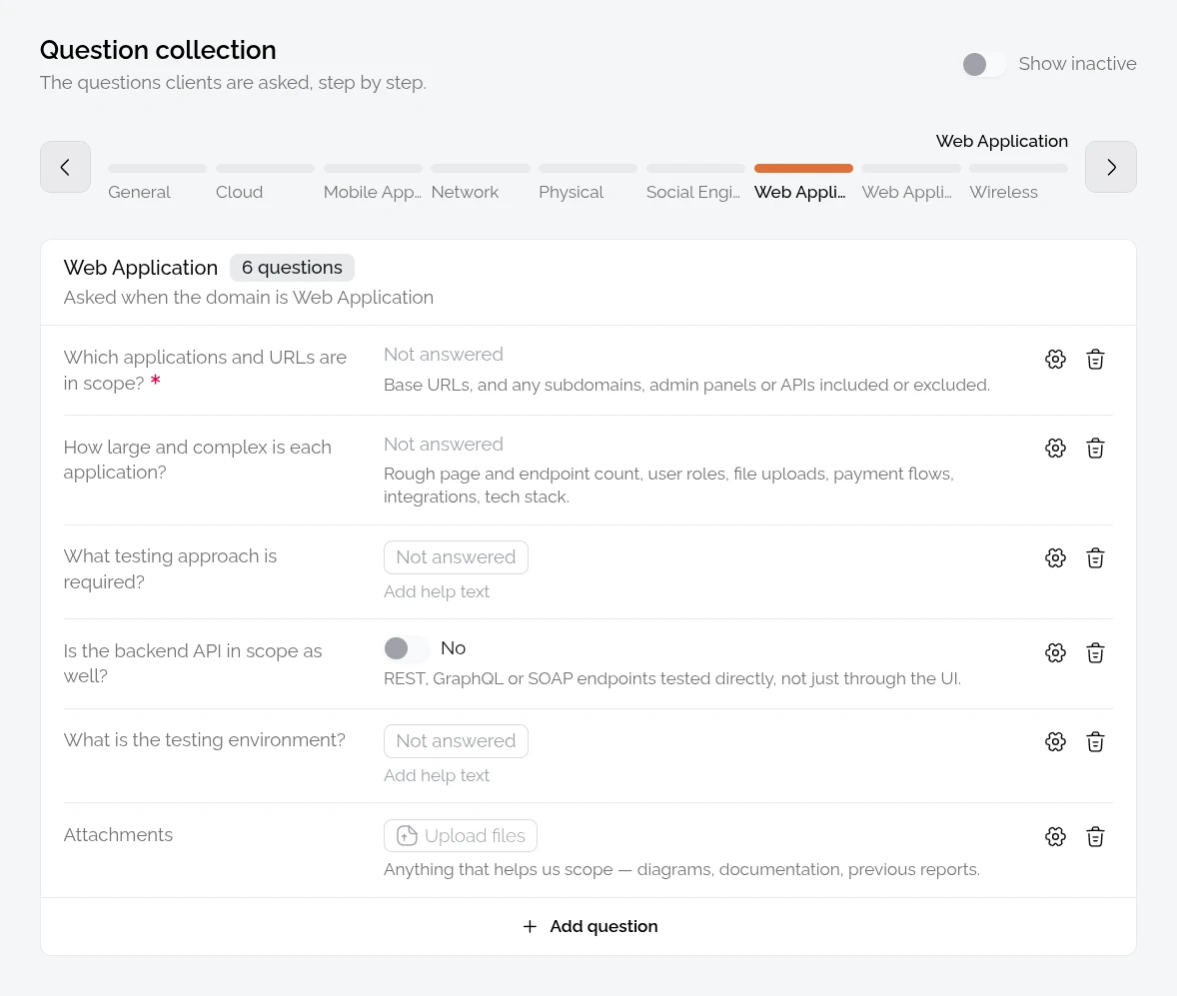The image size is (1177, 996).
Task: Delete the 'Which applications and URLs' question
Action: point(1094,360)
